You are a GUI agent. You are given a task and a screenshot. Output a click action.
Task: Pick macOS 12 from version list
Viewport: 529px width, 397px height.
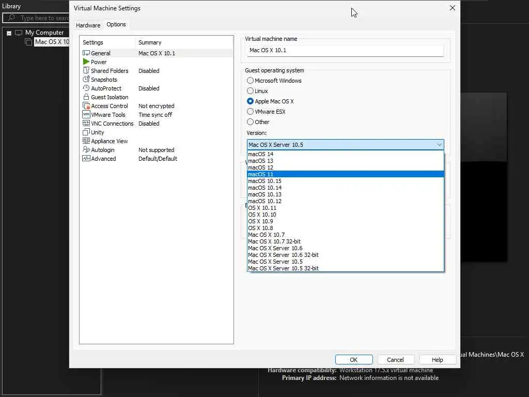[x=346, y=167]
